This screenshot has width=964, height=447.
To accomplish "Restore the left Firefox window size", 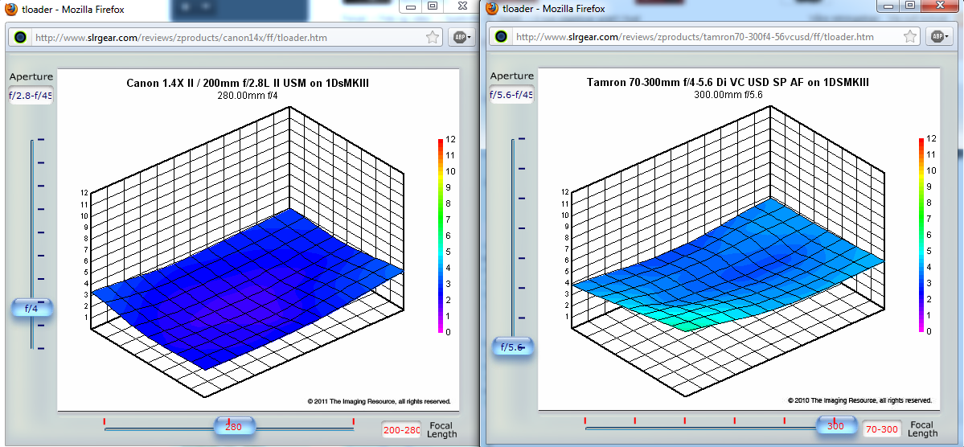I will click(x=433, y=6).
